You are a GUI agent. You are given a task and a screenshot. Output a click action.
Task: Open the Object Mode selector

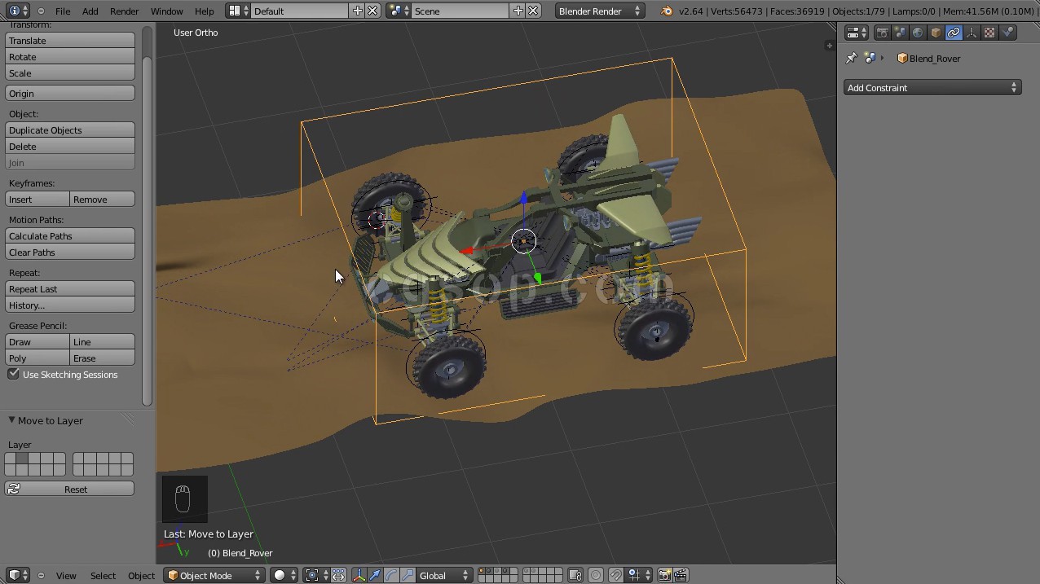214,575
